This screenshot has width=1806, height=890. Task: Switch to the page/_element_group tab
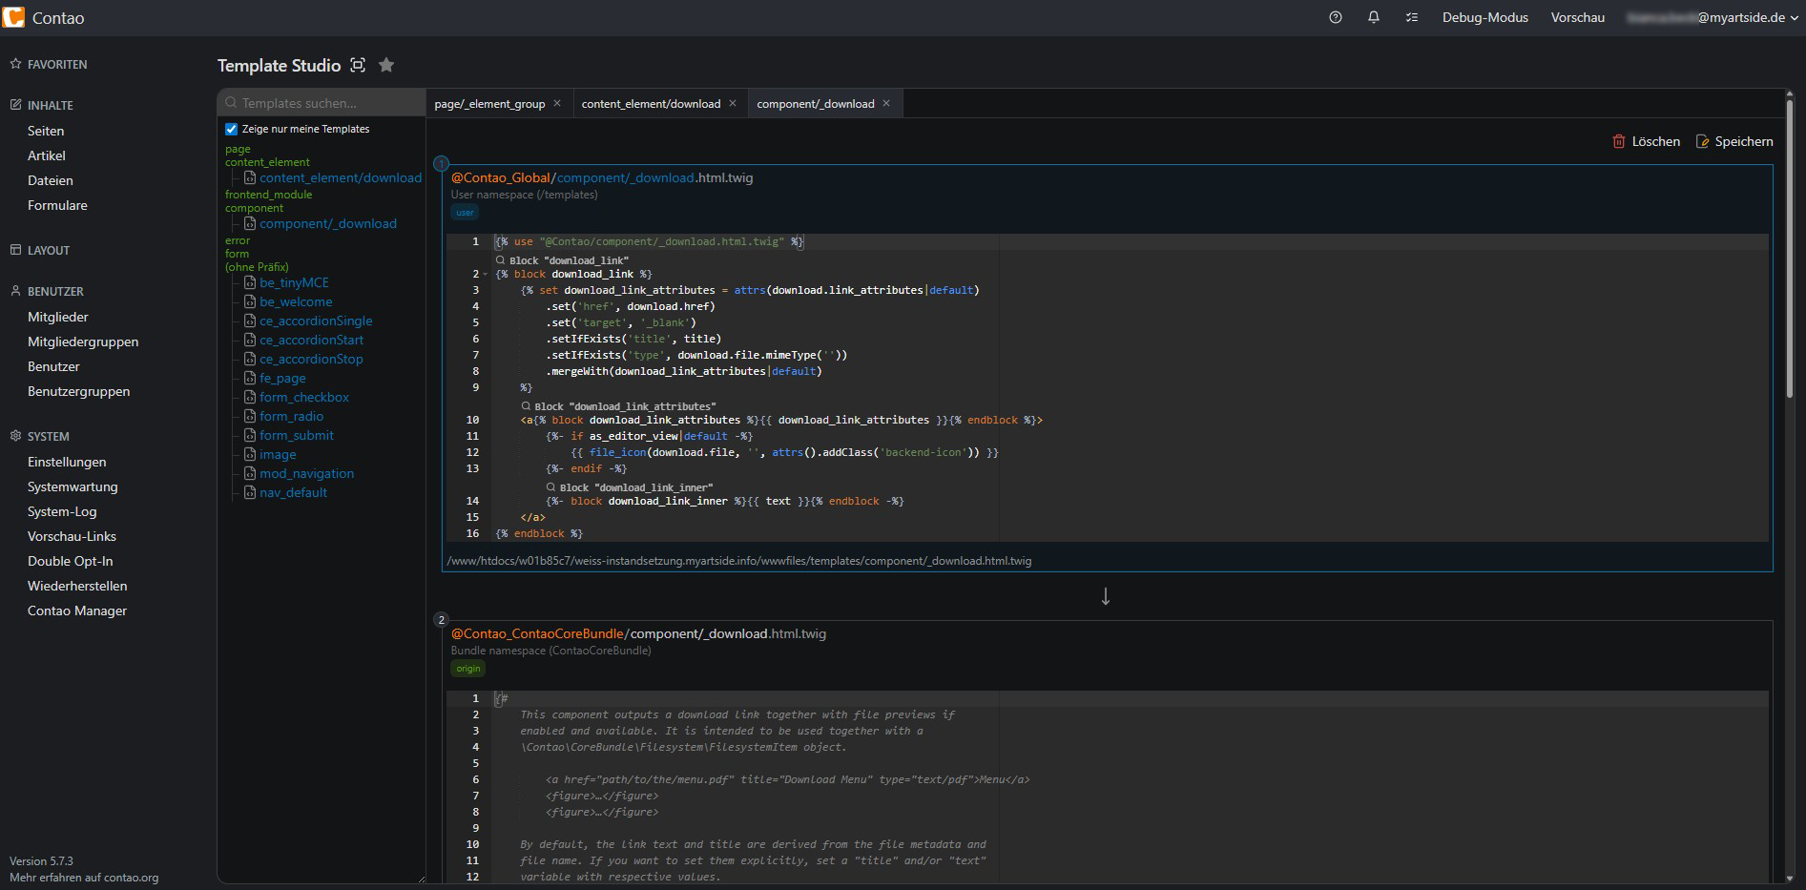489,103
